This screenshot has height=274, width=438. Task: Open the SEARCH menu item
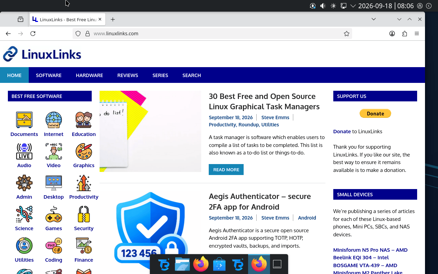pos(192,75)
